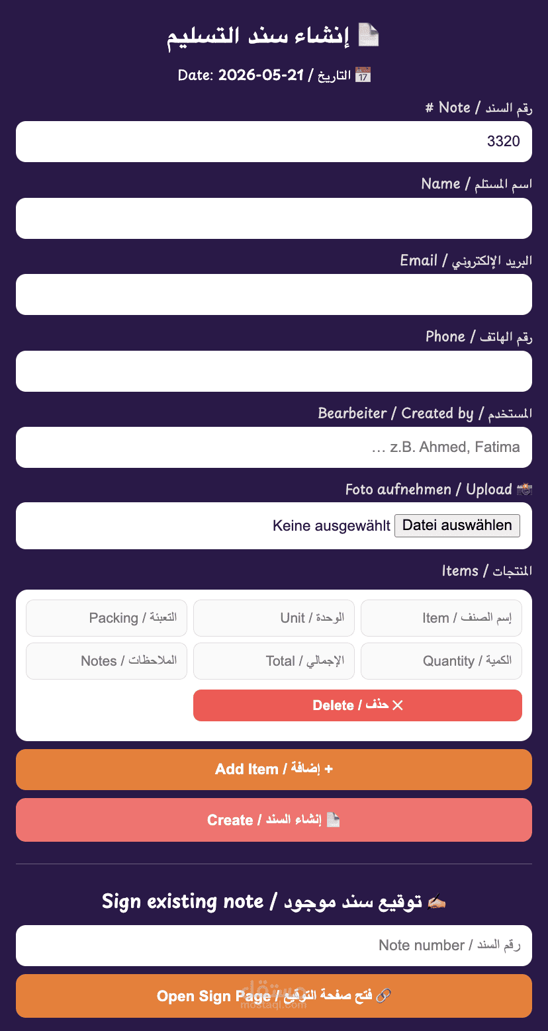Click into the Name recipient field
The height and width of the screenshot is (1031, 548).
click(x=274, y=218)
